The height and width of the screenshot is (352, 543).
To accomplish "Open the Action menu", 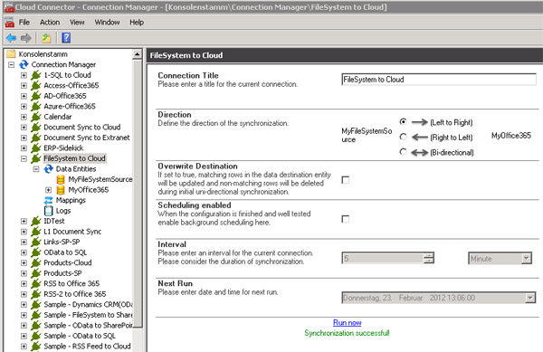I will point(50,22).
